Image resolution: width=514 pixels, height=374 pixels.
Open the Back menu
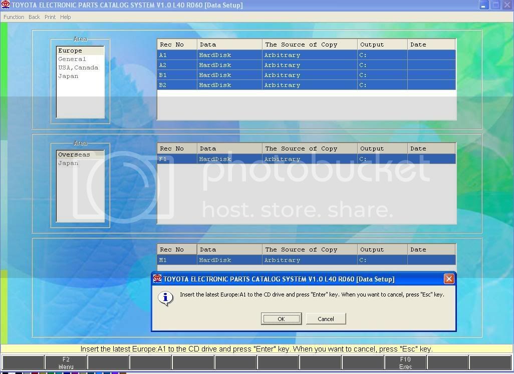pyautogui.click(x=34, y=17)
